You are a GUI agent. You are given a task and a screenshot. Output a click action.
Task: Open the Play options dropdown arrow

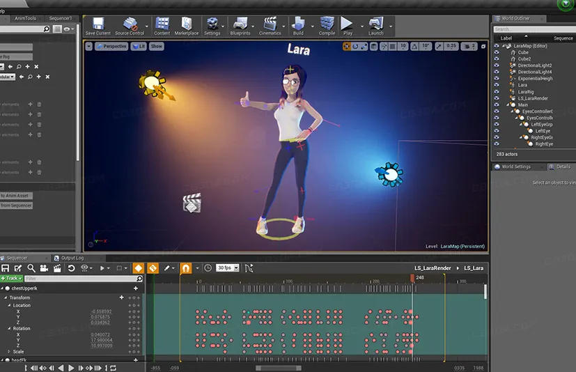(x=362, y=26)
